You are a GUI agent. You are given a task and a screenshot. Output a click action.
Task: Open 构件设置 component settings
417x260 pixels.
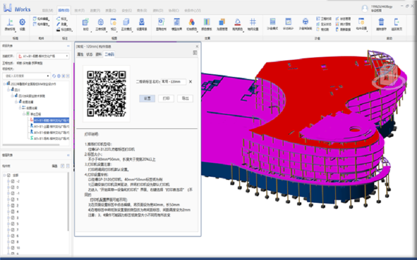point(361,23)
